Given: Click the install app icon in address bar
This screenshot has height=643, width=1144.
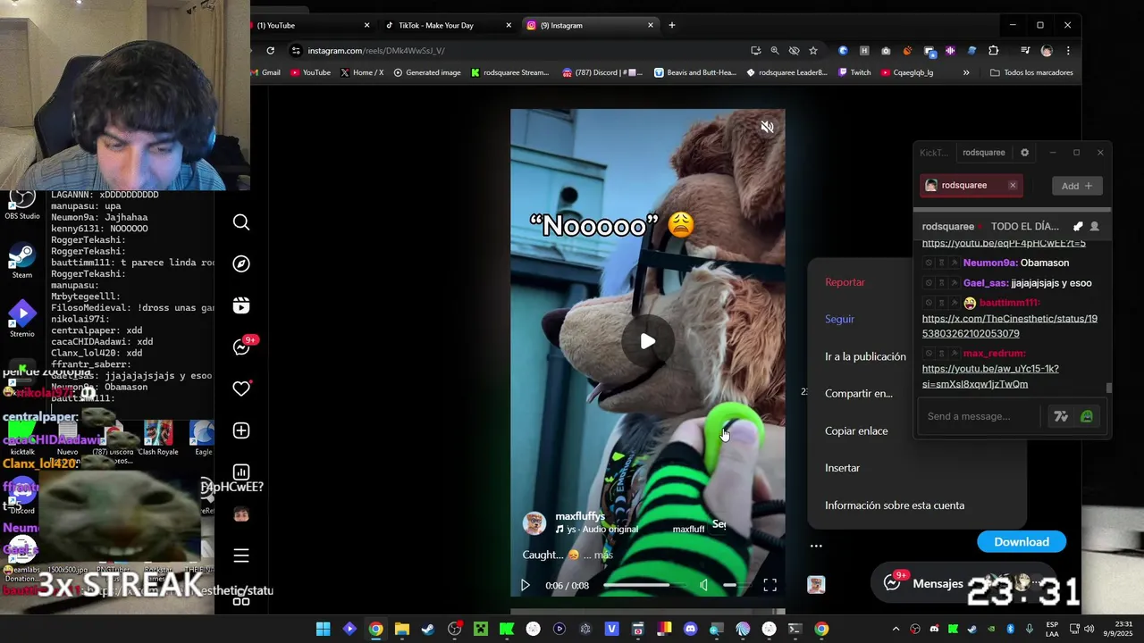Looking at the screenshot, I should click(x=755, y=51).
